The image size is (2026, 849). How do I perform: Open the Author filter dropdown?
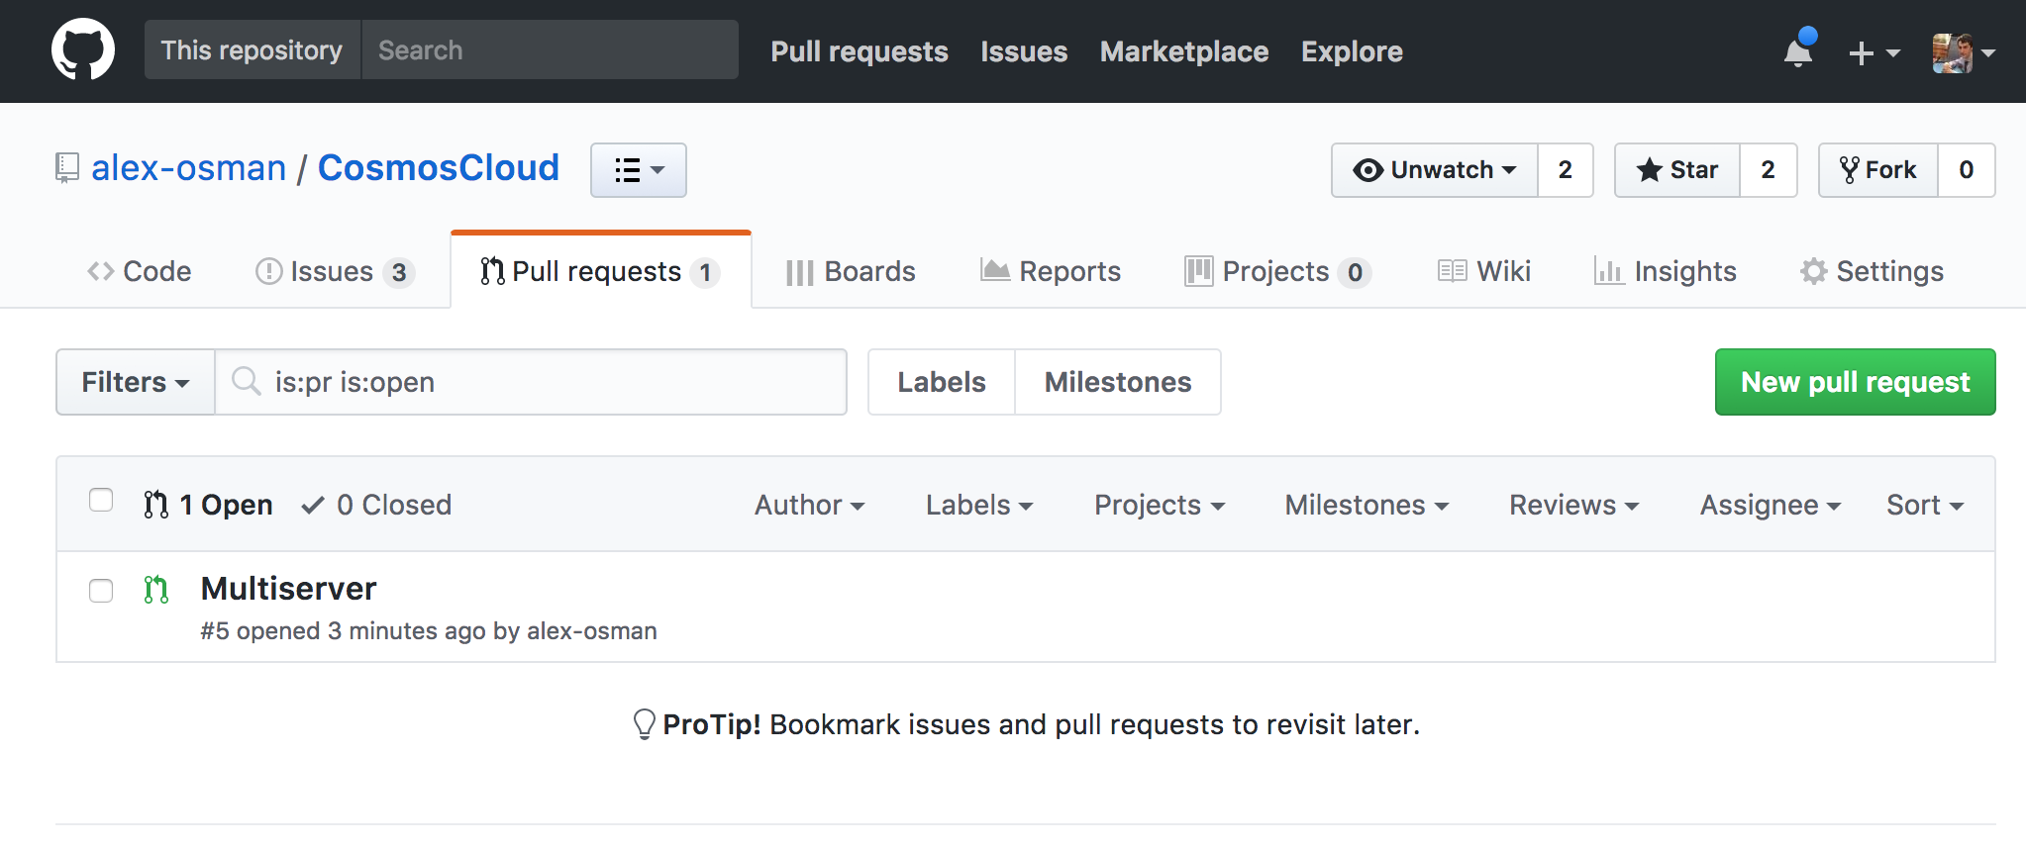809,505
